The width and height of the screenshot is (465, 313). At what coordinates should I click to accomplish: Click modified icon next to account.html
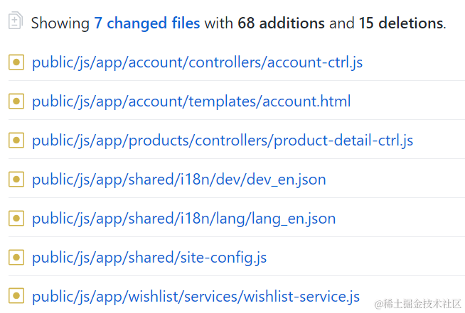click(16, 101)
